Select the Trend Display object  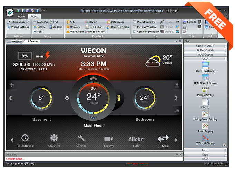pos(205,128)
